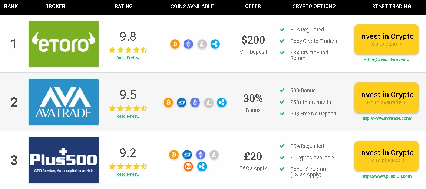
Task: Click the Ripple icon in Plus500 row
Action: [x=202, y=166]
